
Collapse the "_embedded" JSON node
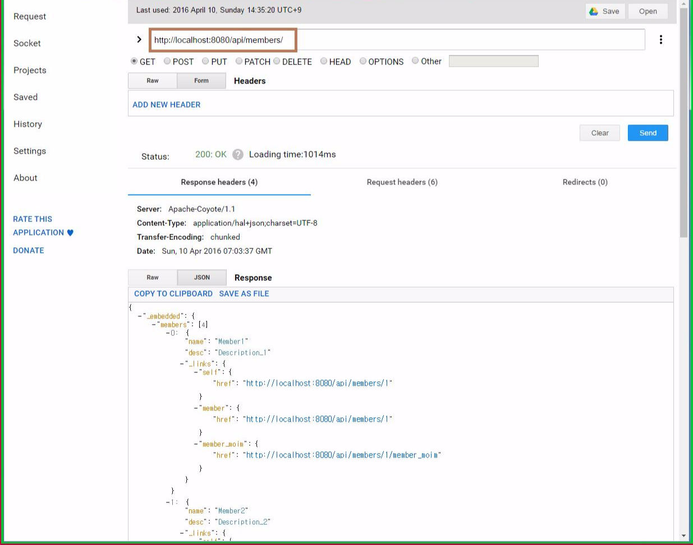coord(140,316)
